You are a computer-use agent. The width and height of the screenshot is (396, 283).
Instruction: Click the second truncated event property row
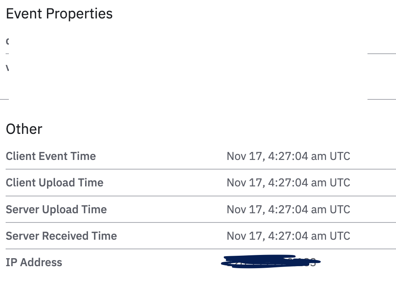tap(8, 68)
